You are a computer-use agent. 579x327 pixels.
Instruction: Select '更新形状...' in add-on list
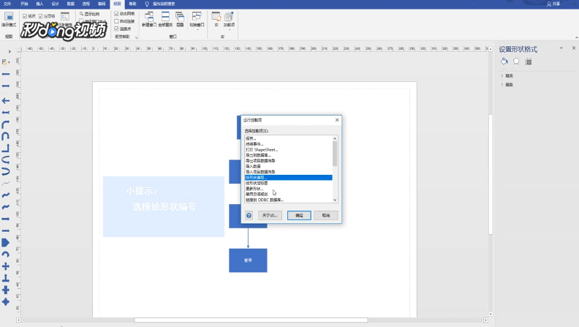[254, 189]
